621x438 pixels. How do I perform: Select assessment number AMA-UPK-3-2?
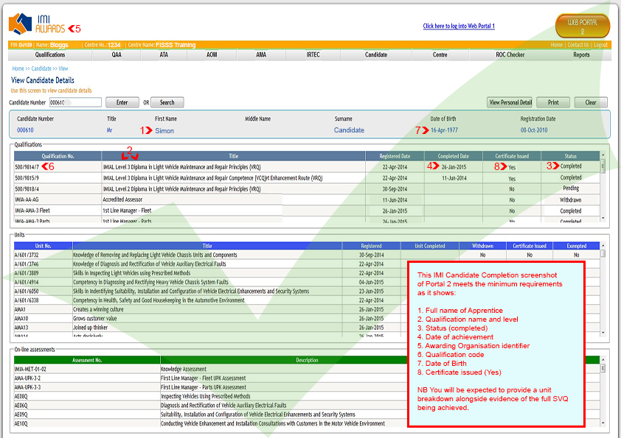pos(27,378)
